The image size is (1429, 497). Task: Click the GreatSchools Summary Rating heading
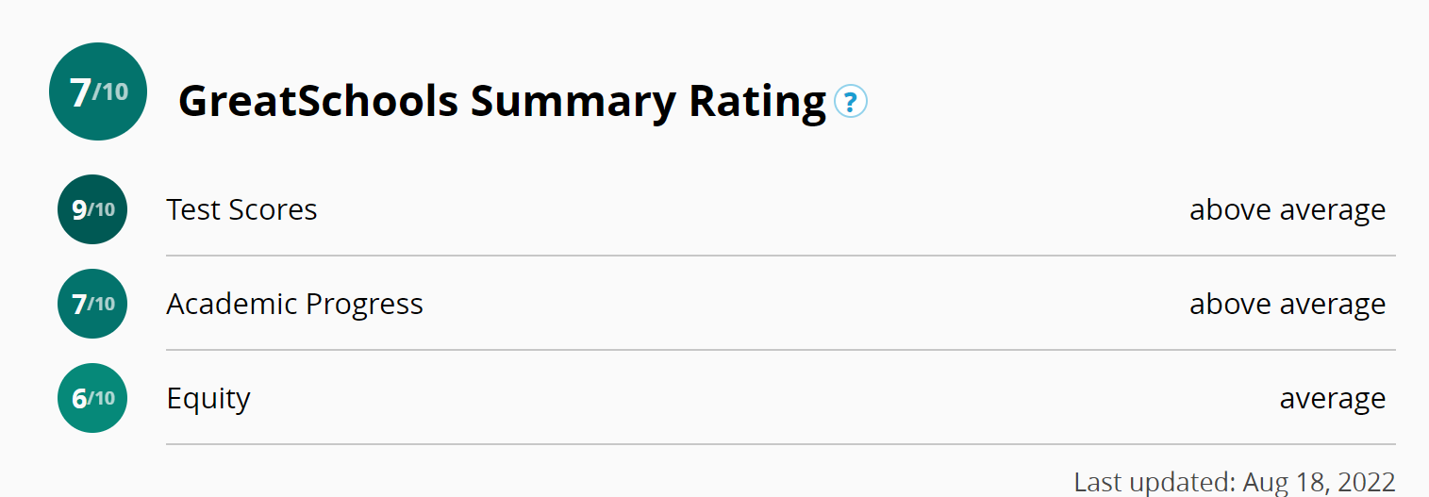[502, 101]
